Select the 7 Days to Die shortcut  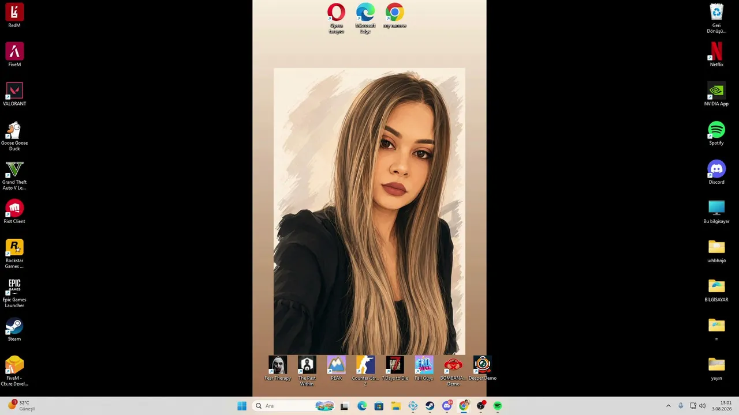395,368
